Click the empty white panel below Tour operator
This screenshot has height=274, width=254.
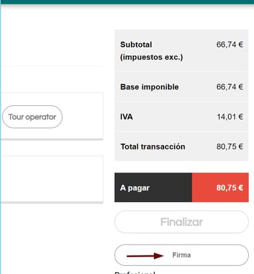[x=52, y=179]
